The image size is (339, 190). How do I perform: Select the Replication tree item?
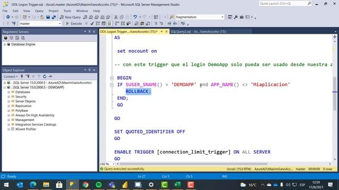23,106
